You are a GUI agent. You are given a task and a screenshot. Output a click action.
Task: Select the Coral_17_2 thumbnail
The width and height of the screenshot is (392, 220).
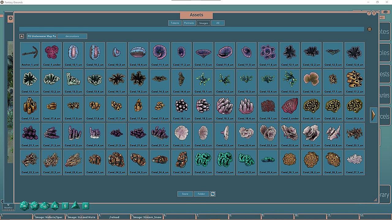click(355, 82)
